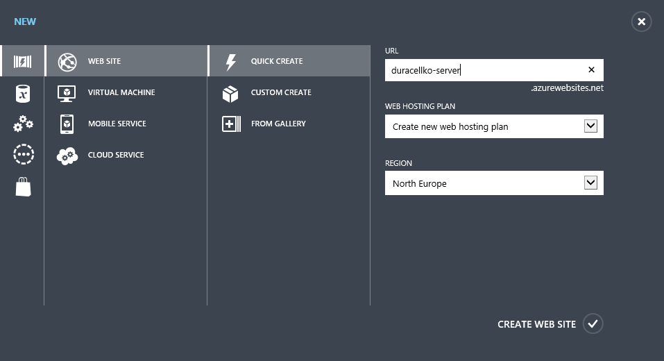Viewport: 664px width, 361px height.
Task: Click the Virtual Machine monitor icon
Action: [x=67, y=93]
